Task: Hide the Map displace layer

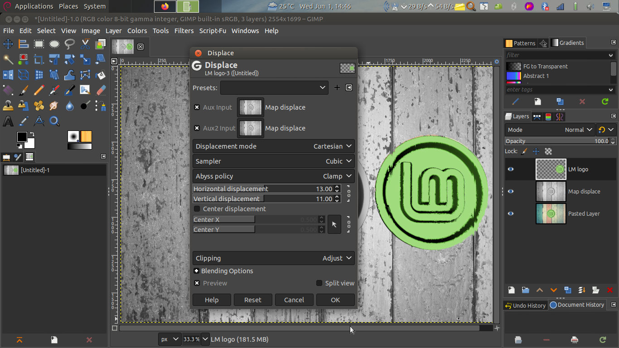Action: 511,191
